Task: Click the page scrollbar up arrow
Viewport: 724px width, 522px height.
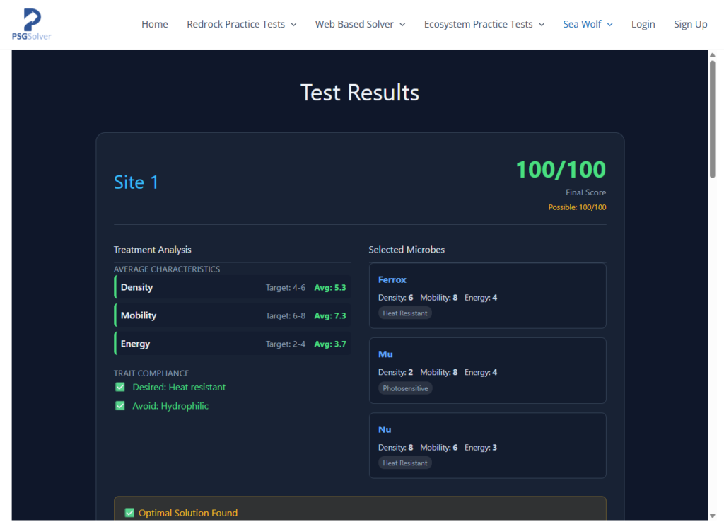Action: [713, 56]
